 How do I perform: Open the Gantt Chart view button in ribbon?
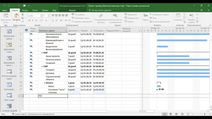6,18
